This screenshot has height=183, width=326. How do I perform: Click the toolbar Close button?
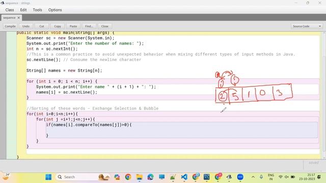pyautogui.click(x=105, y=26)
